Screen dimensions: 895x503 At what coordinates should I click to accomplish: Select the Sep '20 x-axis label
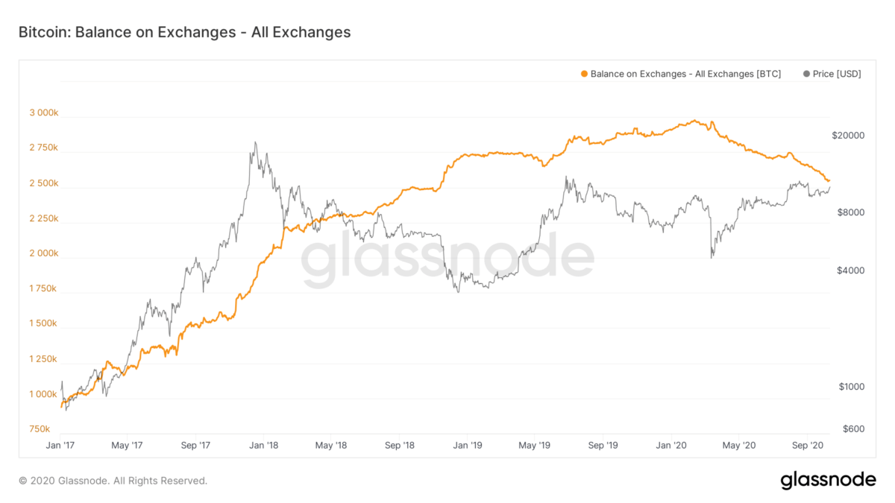(805, 445)
